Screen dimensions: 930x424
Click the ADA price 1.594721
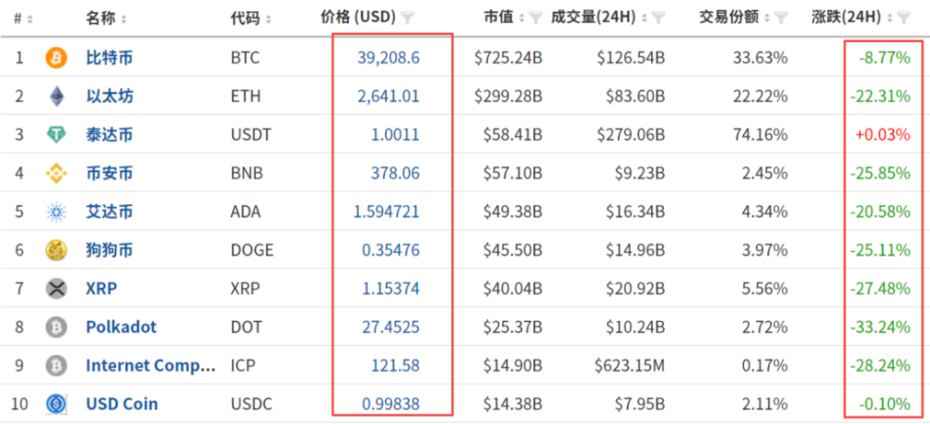coord(386,212)
